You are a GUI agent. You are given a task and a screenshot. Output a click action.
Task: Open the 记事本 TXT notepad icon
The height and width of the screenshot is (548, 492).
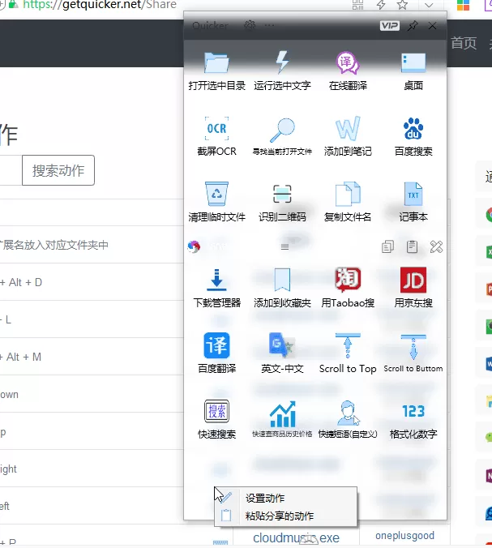[413, 194]
